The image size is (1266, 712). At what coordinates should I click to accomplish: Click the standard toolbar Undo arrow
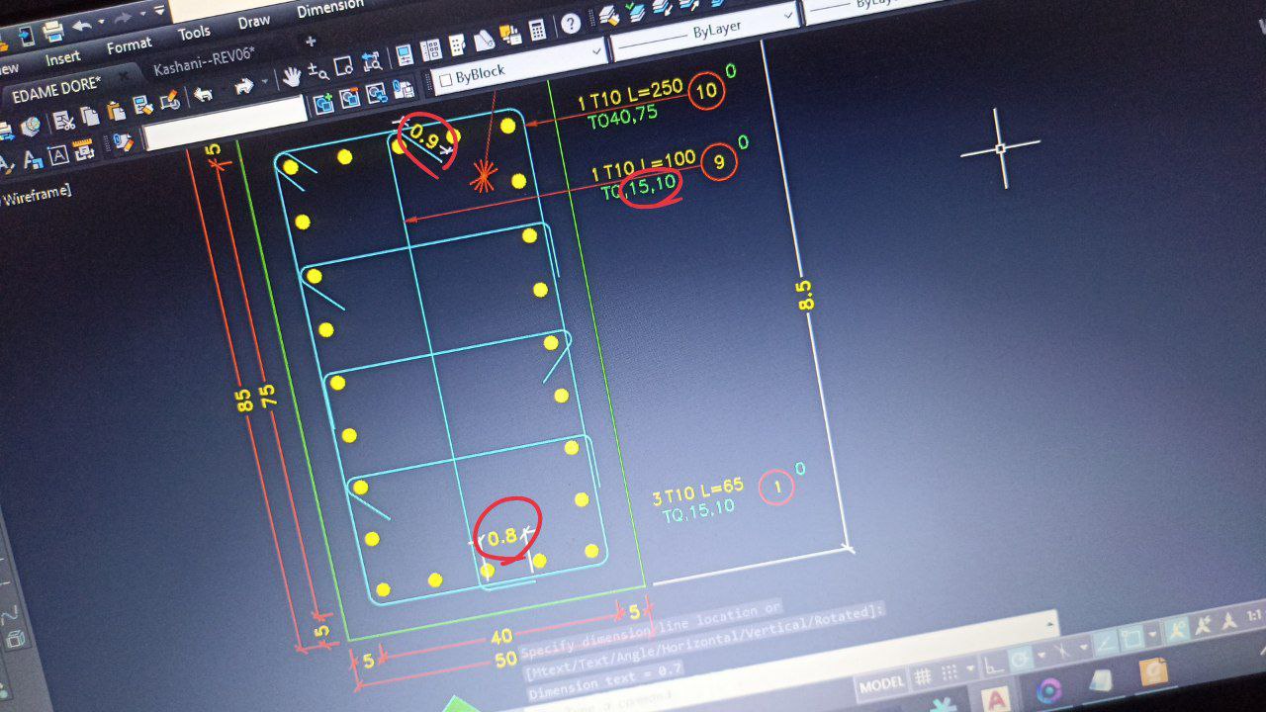click(x=204, y=94)
